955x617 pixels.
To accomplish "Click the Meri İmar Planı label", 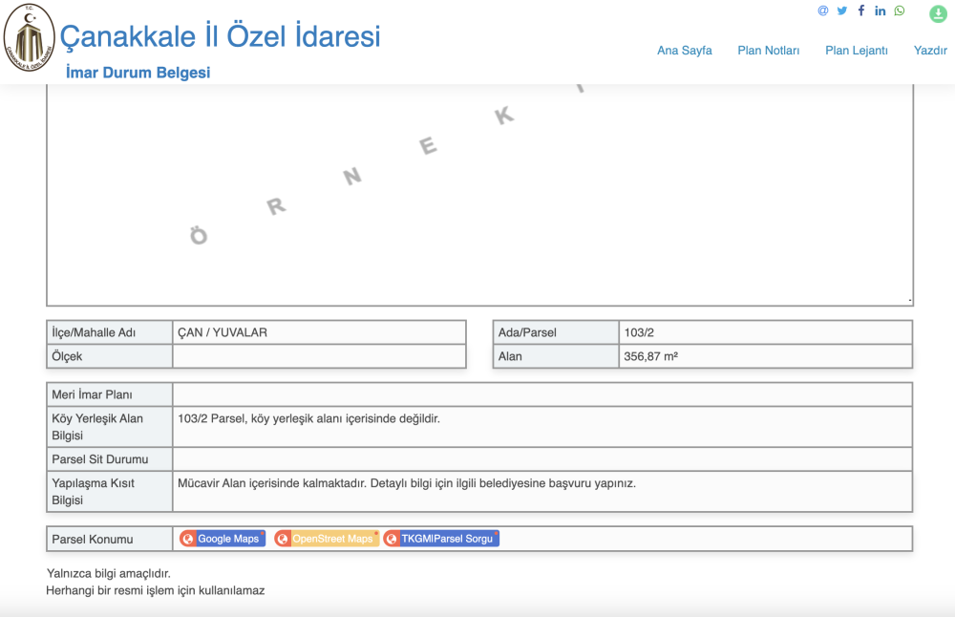I will click(x=92, y=394).
